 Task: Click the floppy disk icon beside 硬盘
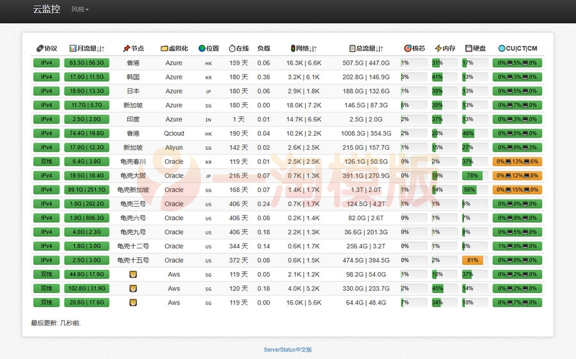tap(468, 48)
